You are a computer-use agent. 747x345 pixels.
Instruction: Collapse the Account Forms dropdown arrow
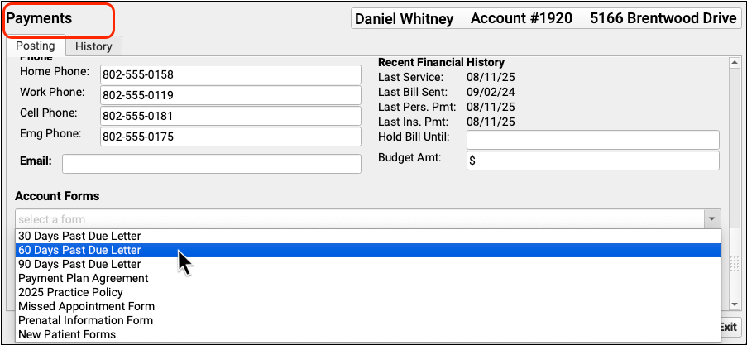pyautogui.click(x=711, y=219)
